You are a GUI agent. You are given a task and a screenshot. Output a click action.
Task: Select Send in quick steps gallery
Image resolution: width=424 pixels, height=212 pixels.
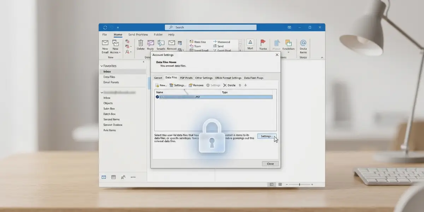click(218, 46)
